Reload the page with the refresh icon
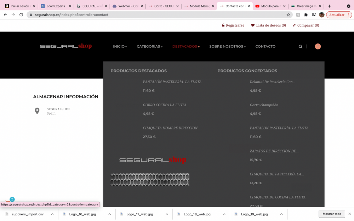 (21, 14)
